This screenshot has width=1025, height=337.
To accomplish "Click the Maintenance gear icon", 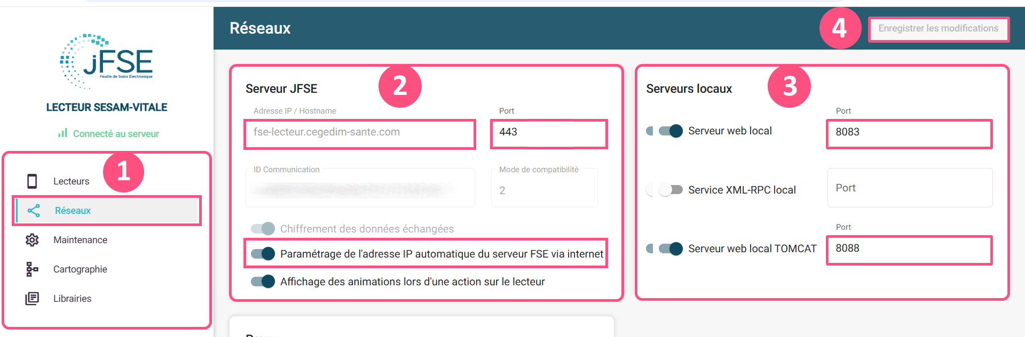I will click(x=32, y=240).
